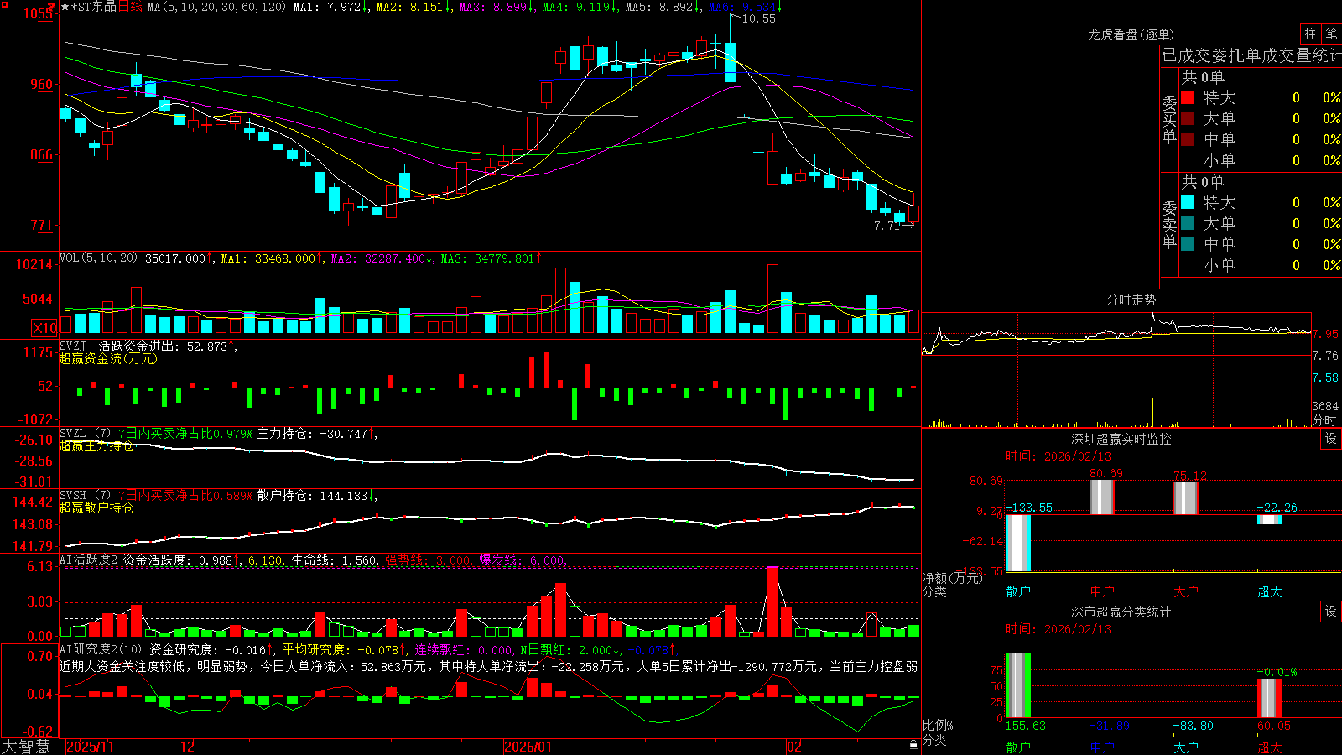
Task: Click the AI研究度2(10) indicator name
Action: pyautogui.click(x=101, y=649)
